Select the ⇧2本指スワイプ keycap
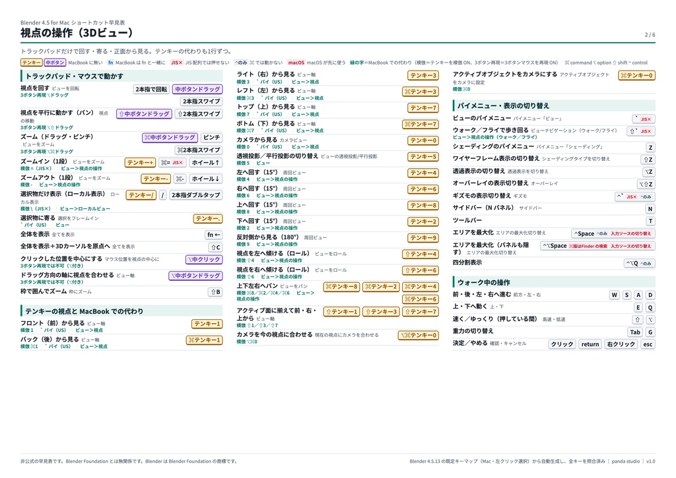 point(199,113)
